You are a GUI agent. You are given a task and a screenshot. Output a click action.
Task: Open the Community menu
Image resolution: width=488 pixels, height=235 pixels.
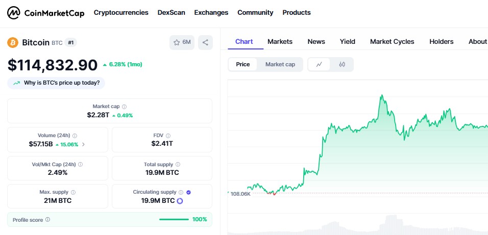pyautogui.click(x=256, y=13)
